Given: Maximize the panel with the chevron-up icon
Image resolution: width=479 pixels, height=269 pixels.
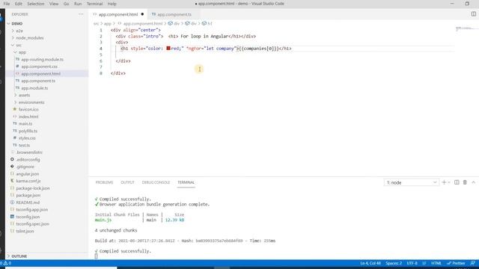Looking at the screenshot, I should [x=474, y=182].
